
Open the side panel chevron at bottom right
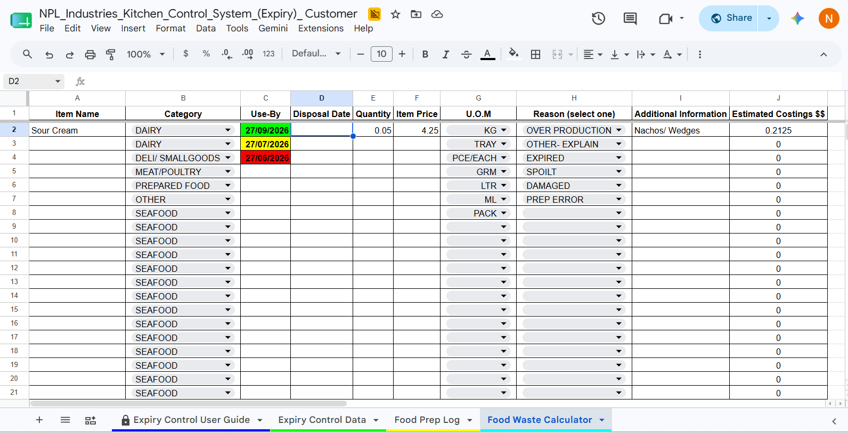834,421
